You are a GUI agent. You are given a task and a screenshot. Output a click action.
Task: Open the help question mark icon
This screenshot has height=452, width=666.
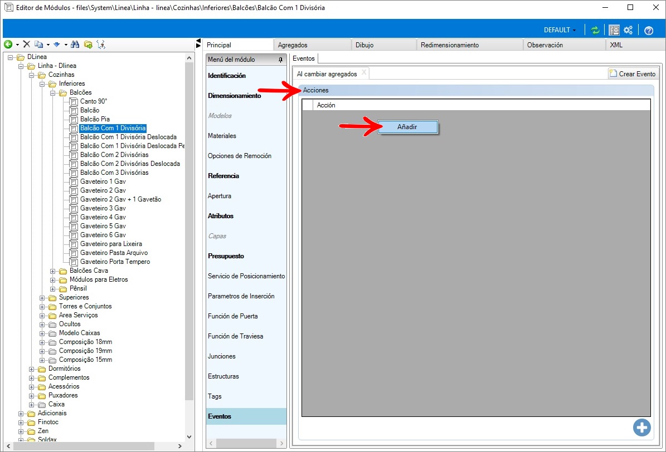pos(649,30)
